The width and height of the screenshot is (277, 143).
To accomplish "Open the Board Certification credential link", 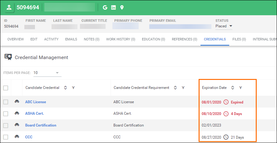I will click(41, 125).
